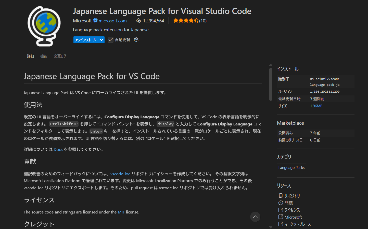Click the display inline code text
The height and width of the screenshot is (229, 368).
tap(166, 124)
